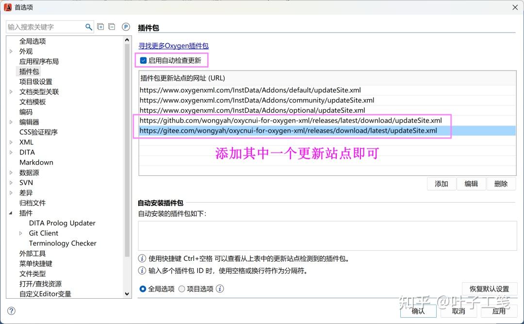Select Terminology Checker plugin
Screen dimensions: 524x324
point(63,243)
